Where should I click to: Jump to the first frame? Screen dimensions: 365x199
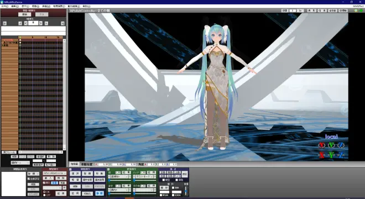tap(4, 23)
